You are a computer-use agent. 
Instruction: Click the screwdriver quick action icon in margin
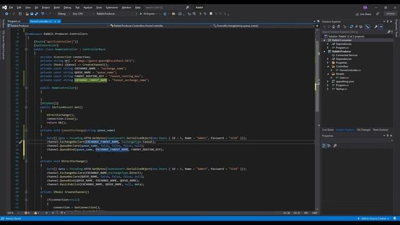(21, 142)
